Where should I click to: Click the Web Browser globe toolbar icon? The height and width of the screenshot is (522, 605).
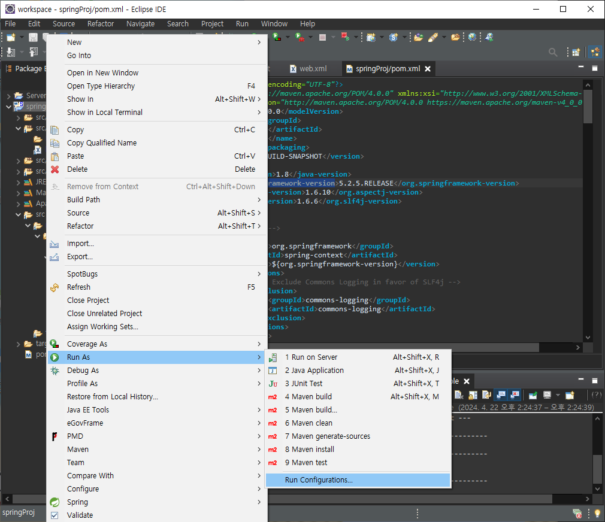tap(472, 37)
